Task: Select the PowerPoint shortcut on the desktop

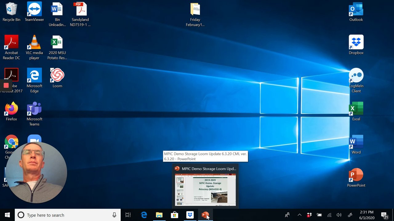Action: pyautogui.click(x=356, y=177)
